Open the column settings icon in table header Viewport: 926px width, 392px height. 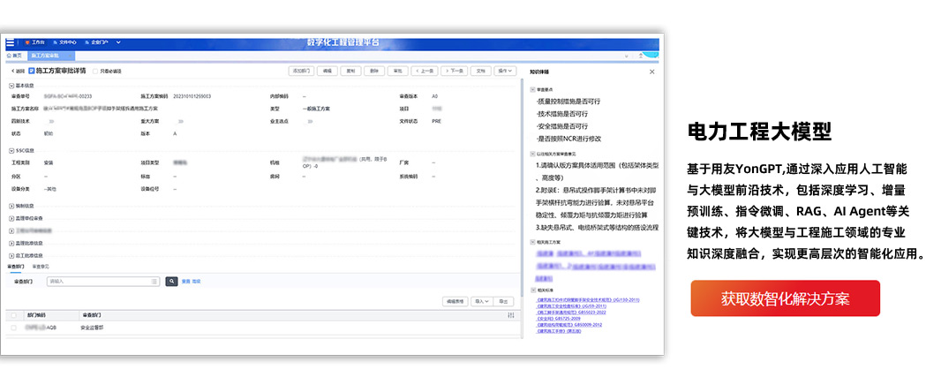(x=511, y=316)
